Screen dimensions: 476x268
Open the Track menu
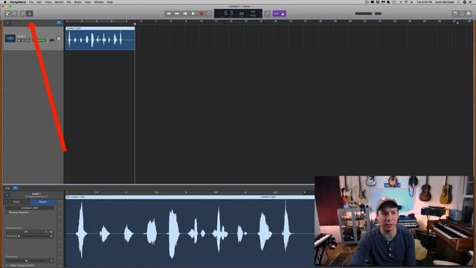pyautogui.click(x=48, y=2)
